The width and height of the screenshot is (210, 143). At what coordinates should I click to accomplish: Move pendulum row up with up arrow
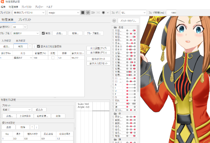[32, 127]
